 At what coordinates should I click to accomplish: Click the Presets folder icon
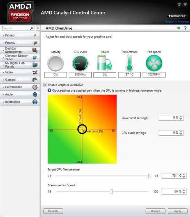pos(35,43)
